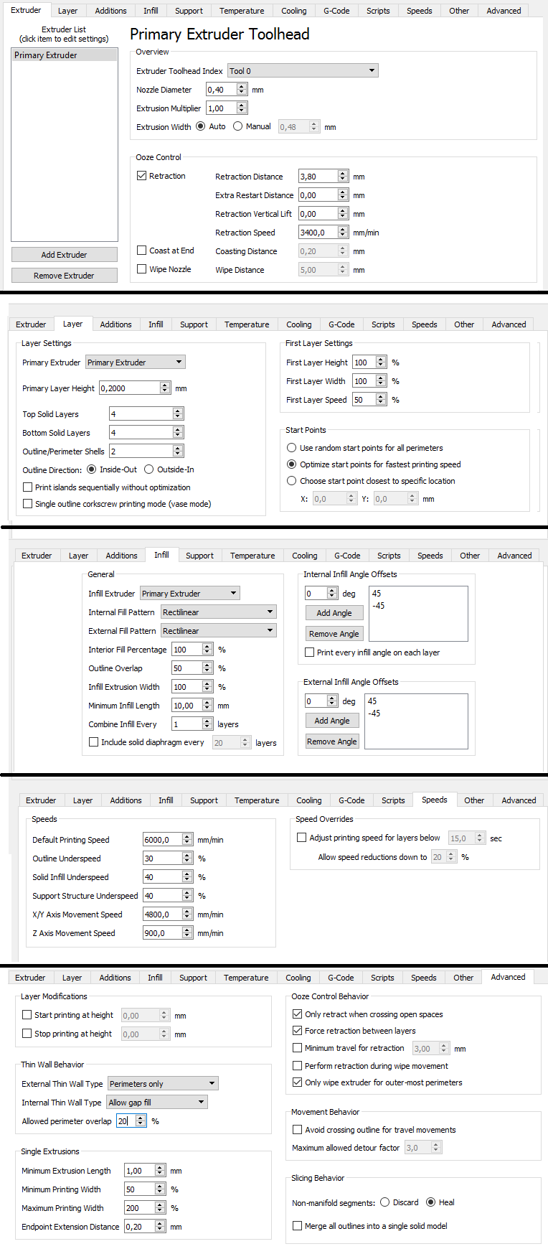The image size is (548, 1249).
Task: Click the Outline Underspeed spinner arrows
Action: coord(187,859)
